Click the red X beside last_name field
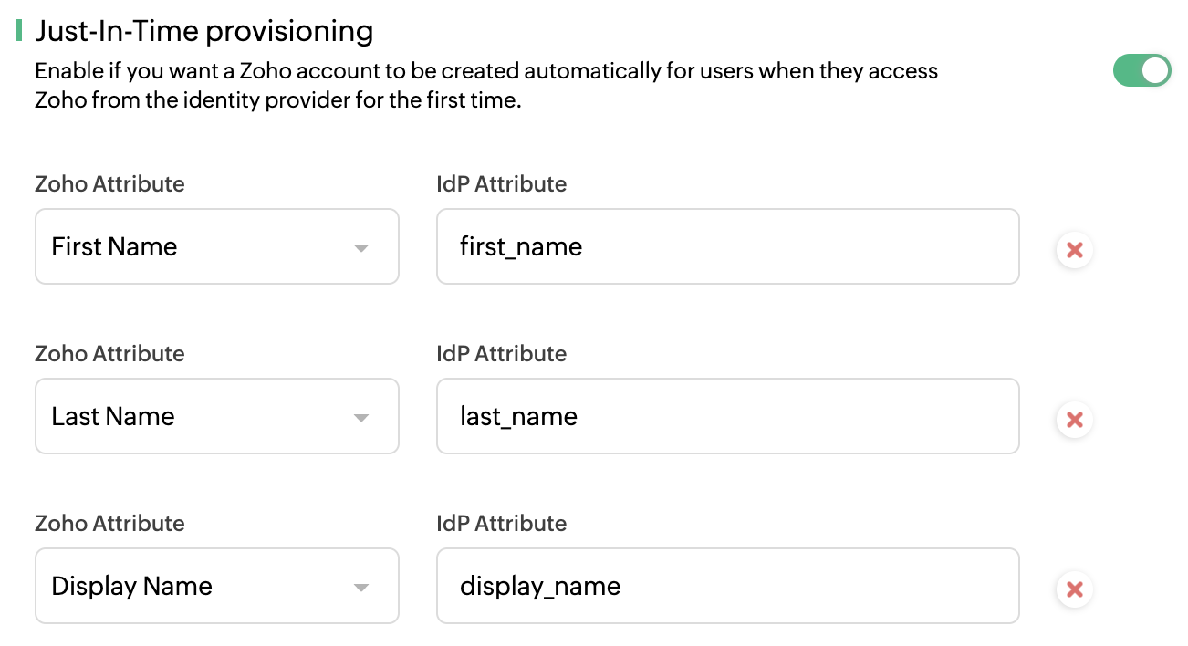The image size is (1188, 646). [x=1074, y=419]
